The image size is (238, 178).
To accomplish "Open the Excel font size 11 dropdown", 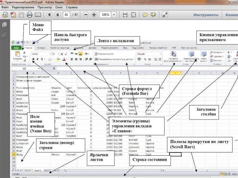I will click(x=58, y=54).
